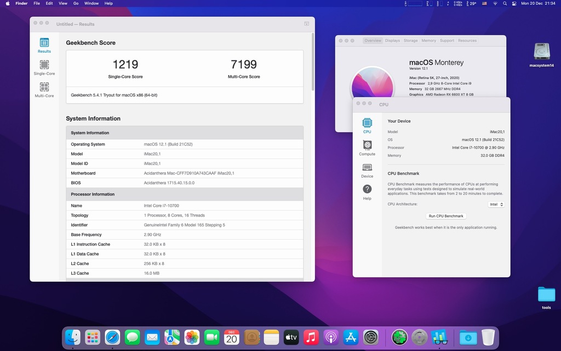
Task: Click the date and time in menu bar
Action: pyautogui.click(x=538, y=3)
